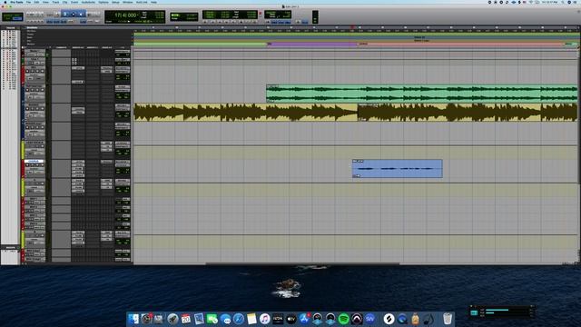Open the File menu

[28, 2]
